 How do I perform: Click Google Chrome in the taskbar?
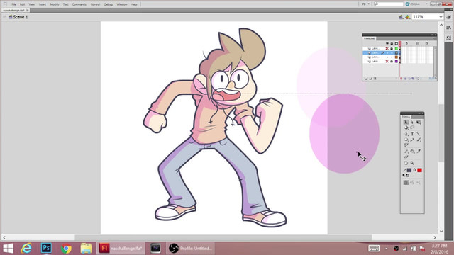point(66,248)
